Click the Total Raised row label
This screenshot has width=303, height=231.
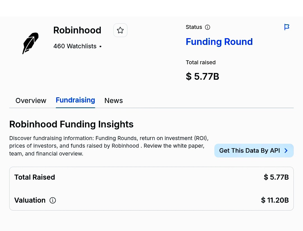(x=35, y=177)
